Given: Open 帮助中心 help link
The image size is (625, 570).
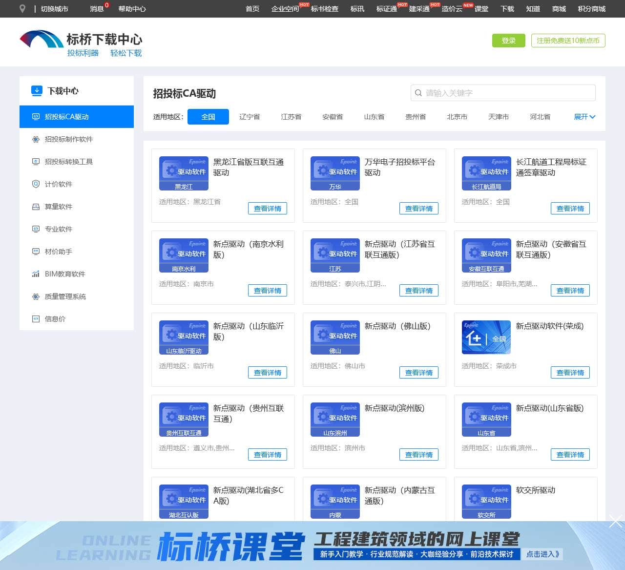Looking at the screenshot, I should tap(132, 9).
